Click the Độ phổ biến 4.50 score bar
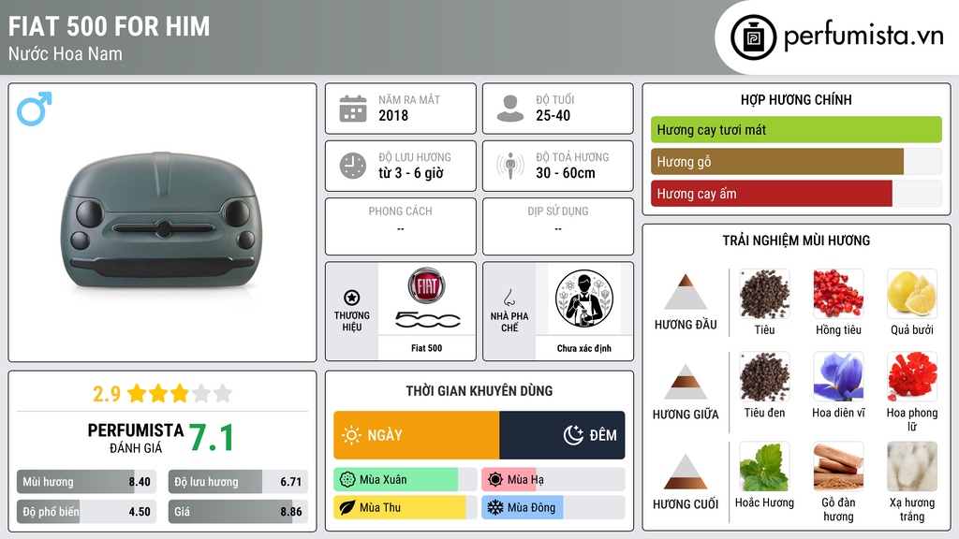Viewport: 959px width, 539px height. click(86, 512)
